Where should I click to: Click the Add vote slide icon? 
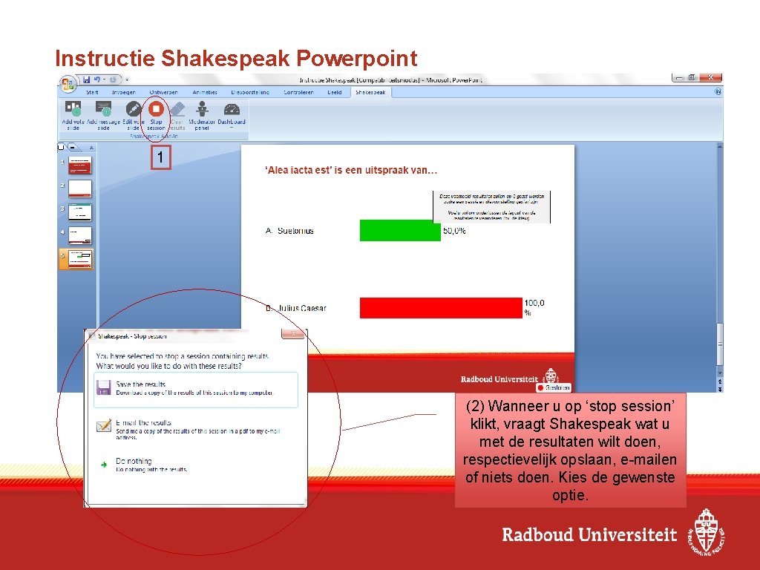[x=73, y=109]
